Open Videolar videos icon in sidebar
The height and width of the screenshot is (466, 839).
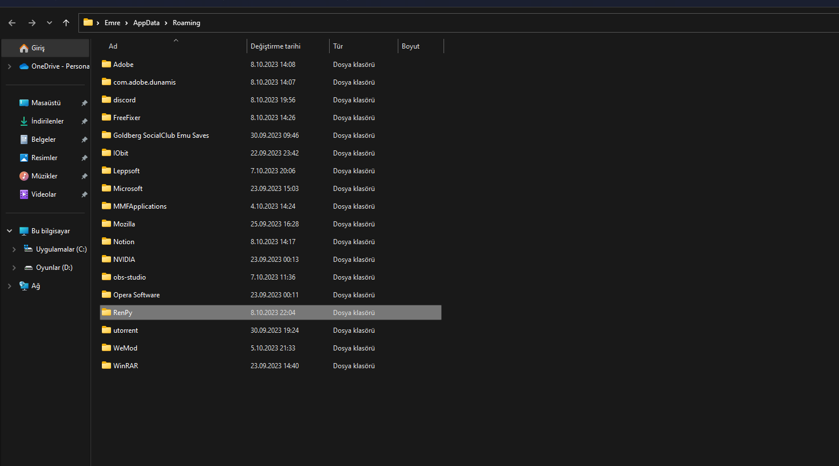(24, 194)
